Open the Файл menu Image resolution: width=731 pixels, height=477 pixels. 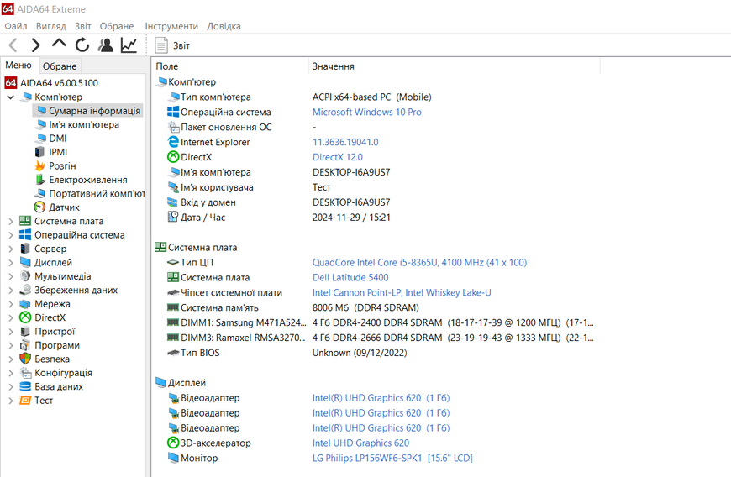(16, 26)
